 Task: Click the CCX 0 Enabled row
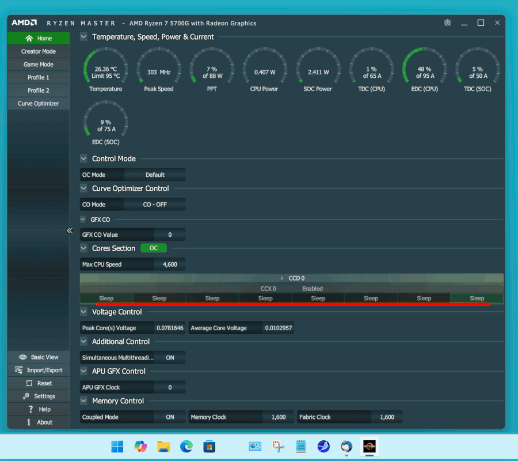tap(292, 288)
